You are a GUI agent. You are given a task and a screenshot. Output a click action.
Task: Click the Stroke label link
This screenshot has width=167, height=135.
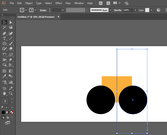43,10
